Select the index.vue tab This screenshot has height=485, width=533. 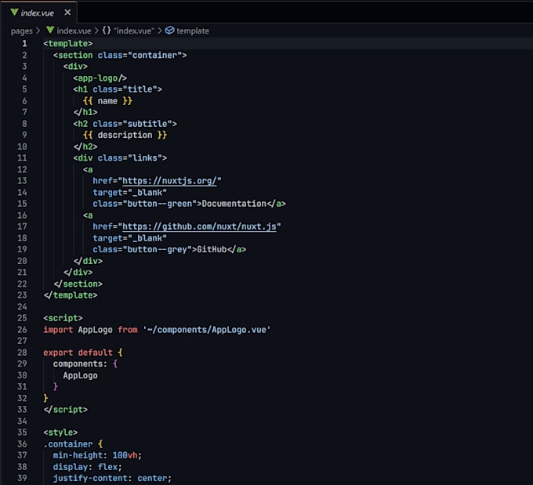38,13
